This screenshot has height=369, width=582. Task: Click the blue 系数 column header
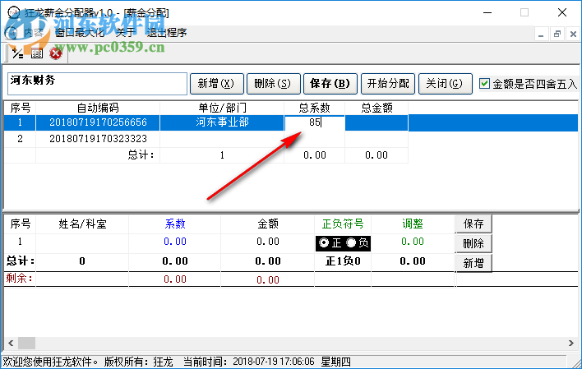(175, 224)
